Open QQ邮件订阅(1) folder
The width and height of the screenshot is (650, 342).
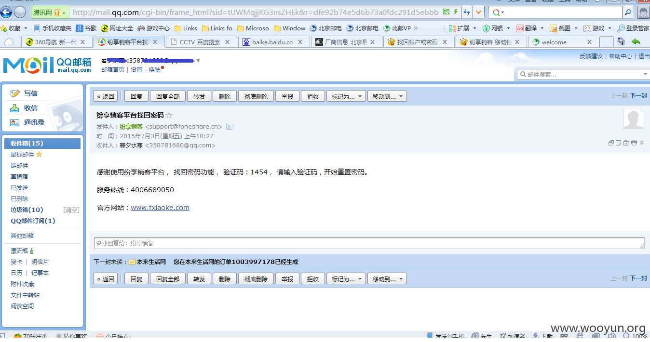click(x=33, y=221)
